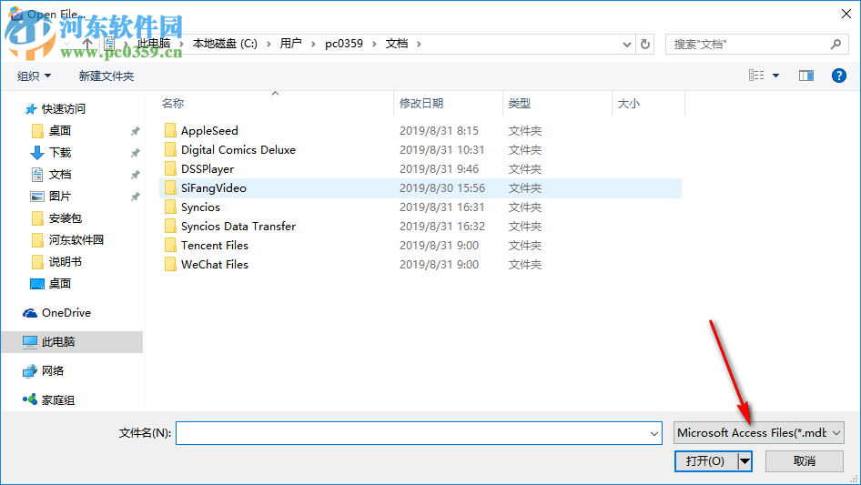This screenshot has height=485, width=861.
Task: Open the Microsoft Access Files type dropdown
Action: tap(759, 433)
